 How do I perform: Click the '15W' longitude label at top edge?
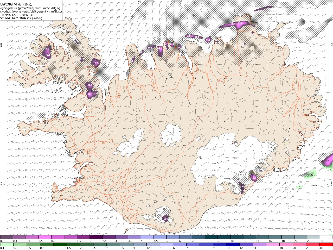coord(276,1)
